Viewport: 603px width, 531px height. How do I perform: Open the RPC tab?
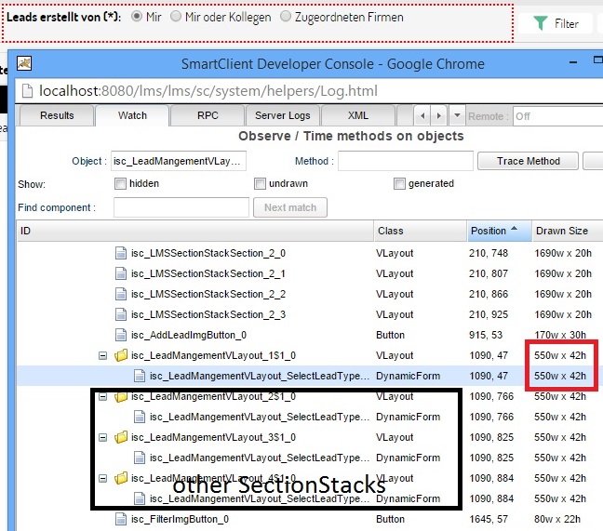coord(208,116)
